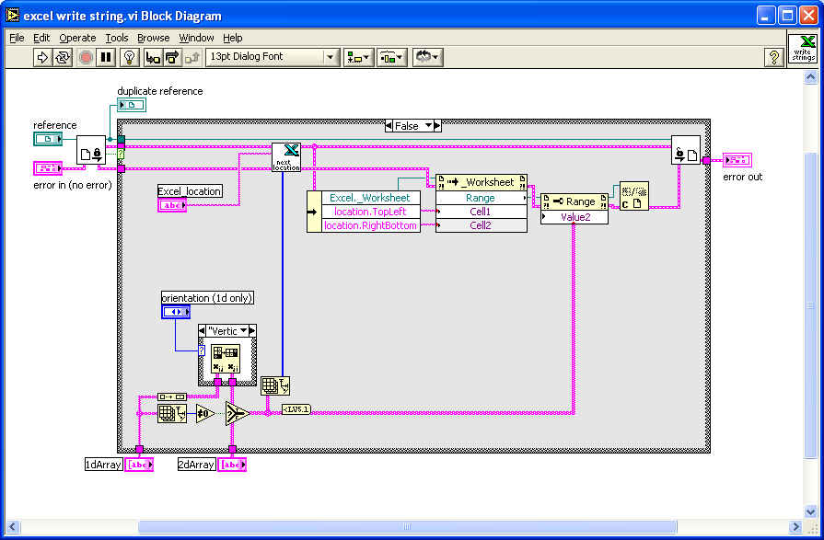This screenshot has height=540, width=824.
Task: Click the Step Into button
Action: coord(153,57)
